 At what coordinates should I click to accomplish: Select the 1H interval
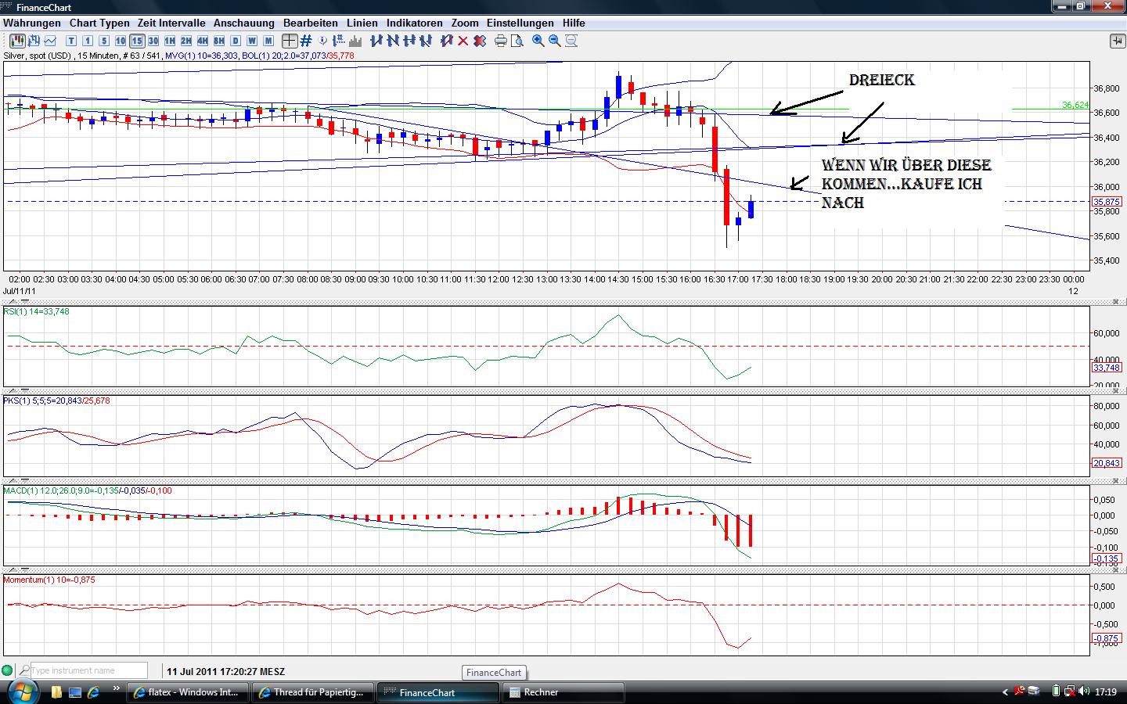[x=170, y=41]
